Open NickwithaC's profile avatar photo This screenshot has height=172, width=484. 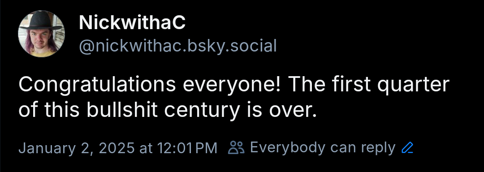pyautogui.click(x=42, y=34)
